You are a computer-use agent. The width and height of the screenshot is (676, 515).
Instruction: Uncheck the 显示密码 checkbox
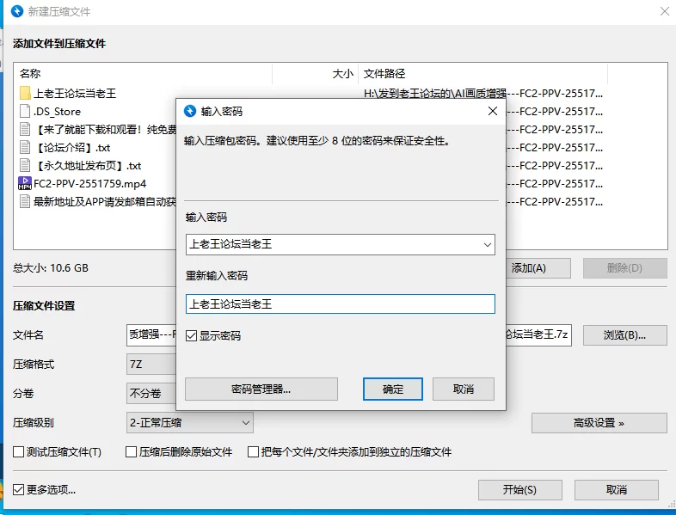tap(191, 335)
